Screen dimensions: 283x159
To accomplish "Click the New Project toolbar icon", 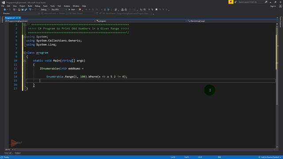I will pyautogui.click(x=14, y=10).
